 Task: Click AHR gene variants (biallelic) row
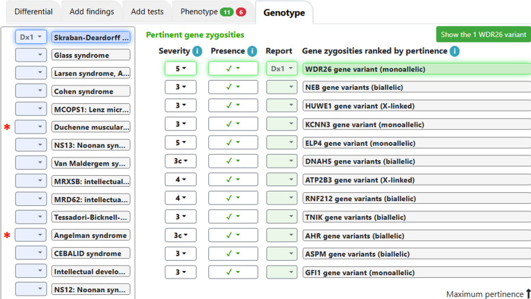(x=417, y=235)
